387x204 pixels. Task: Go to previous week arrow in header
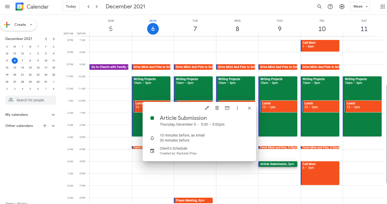coord(88,7)
